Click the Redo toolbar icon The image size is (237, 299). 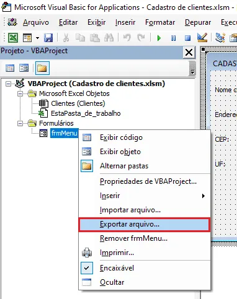(x=141, y=38)
